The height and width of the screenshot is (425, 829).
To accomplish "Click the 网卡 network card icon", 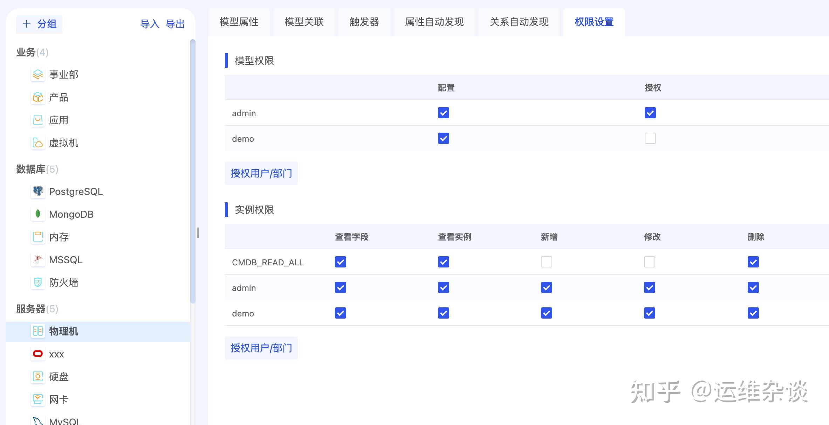I will click(37, 399).
